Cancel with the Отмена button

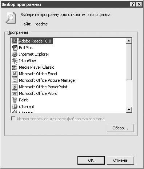tap(120, 160)
